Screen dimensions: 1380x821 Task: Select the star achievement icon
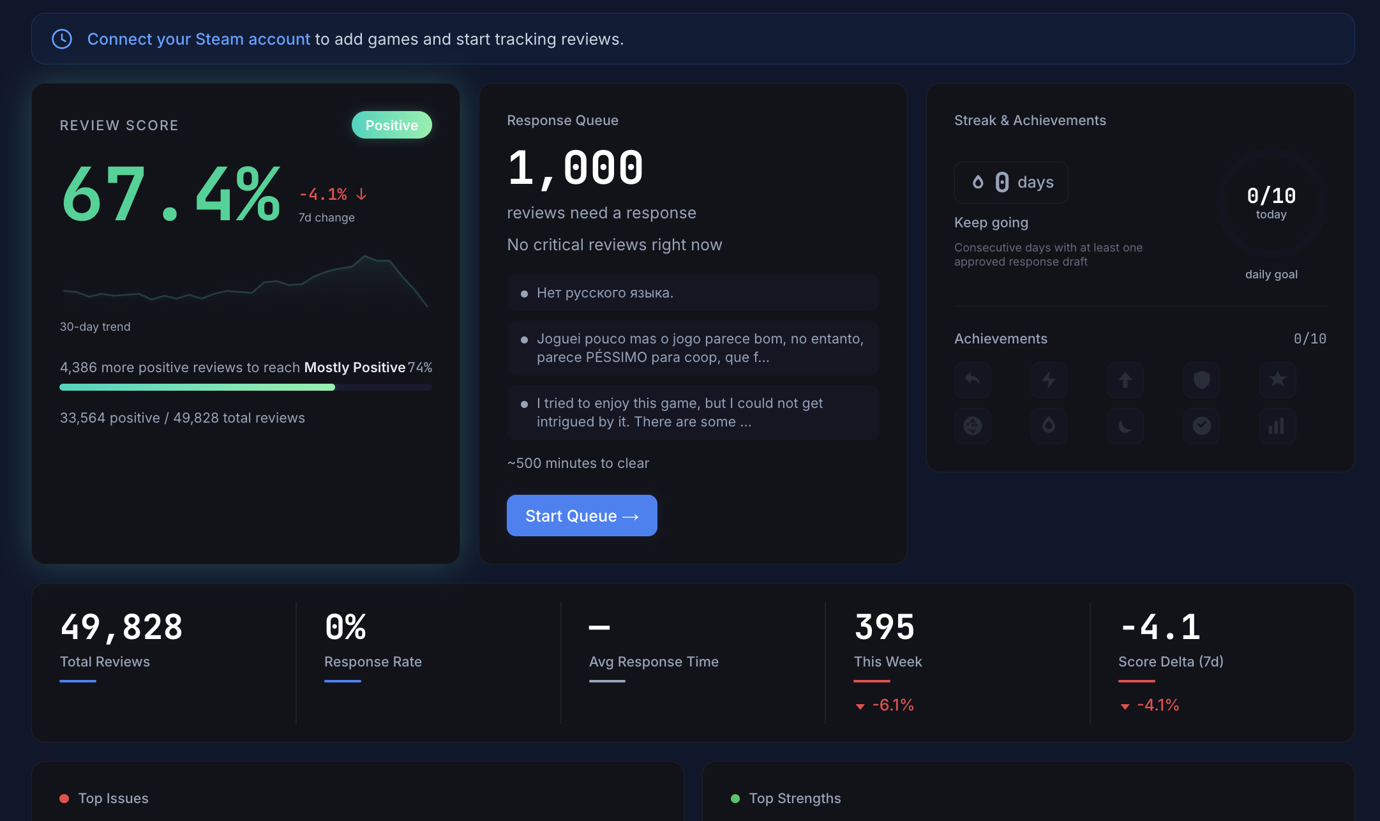[1277, 380]
